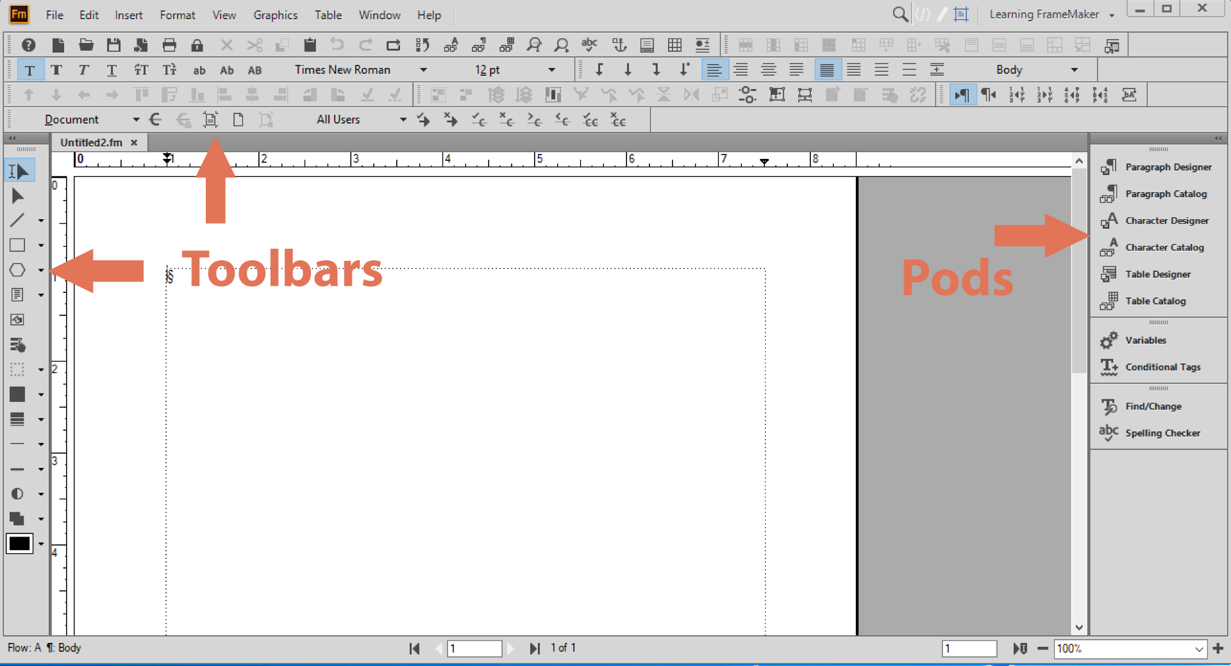This screenshot has width=1231, height=666.
Task: Toggle italic text formatting
Action: [x=83, y=70]
